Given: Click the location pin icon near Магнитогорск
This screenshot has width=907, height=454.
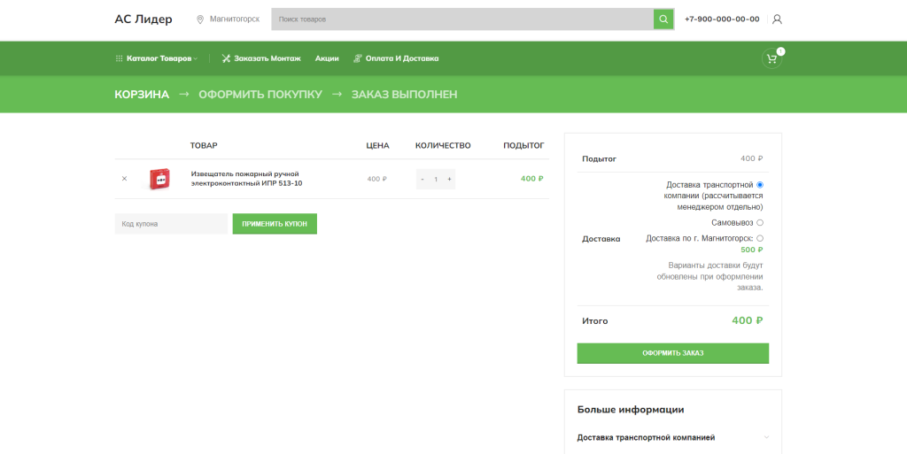Looking at the screenshot, I should coord(200,19).
